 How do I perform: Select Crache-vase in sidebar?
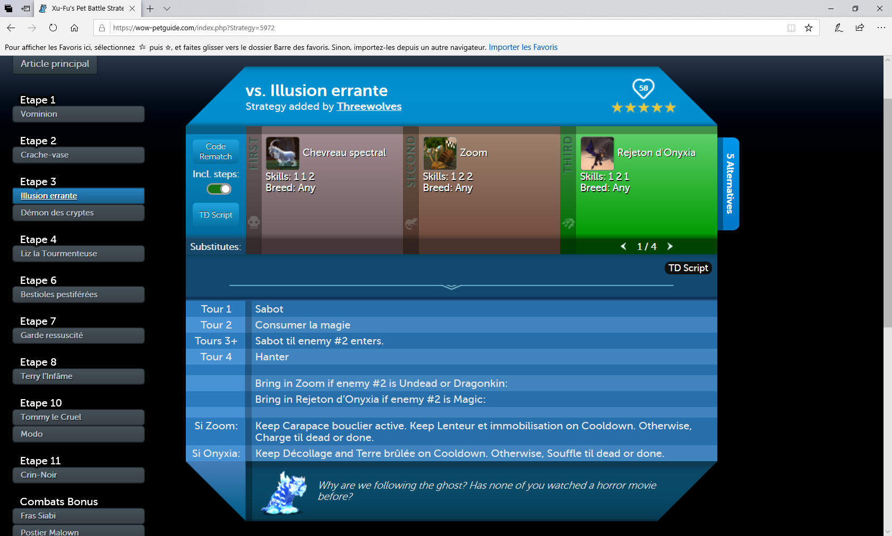[79, 155]
